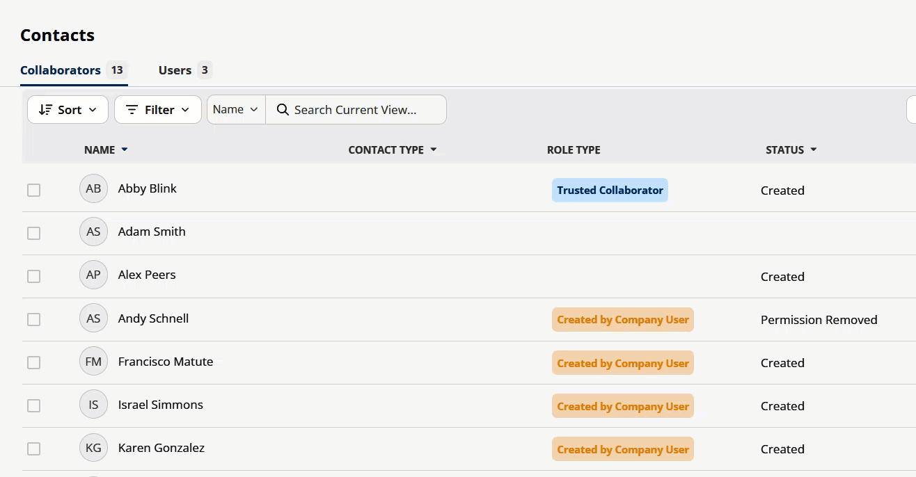The image size is (916, 477).
Task: Click Israel Simmons' Created by Company User badge
Action: [x=622, y=405]
